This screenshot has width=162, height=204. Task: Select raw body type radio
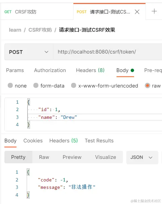[148, 86]
